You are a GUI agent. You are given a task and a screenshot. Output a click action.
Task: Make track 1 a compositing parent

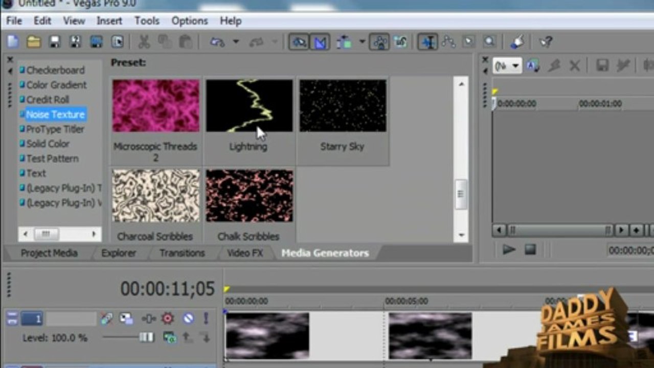(187, 337)
